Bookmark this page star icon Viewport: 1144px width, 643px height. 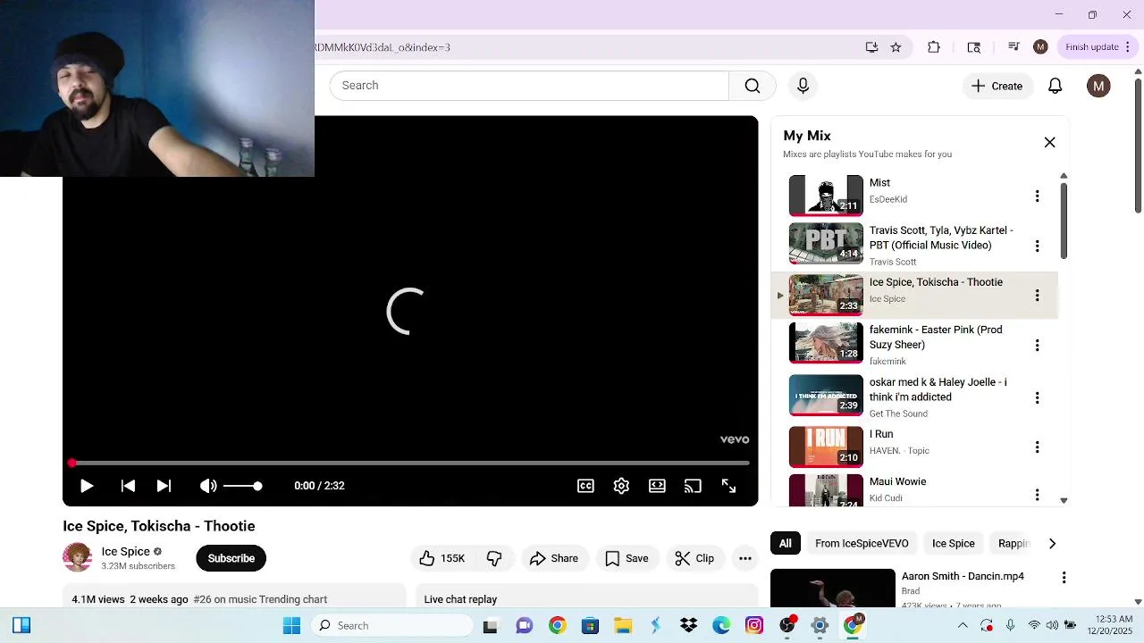[x=896, y=47]
